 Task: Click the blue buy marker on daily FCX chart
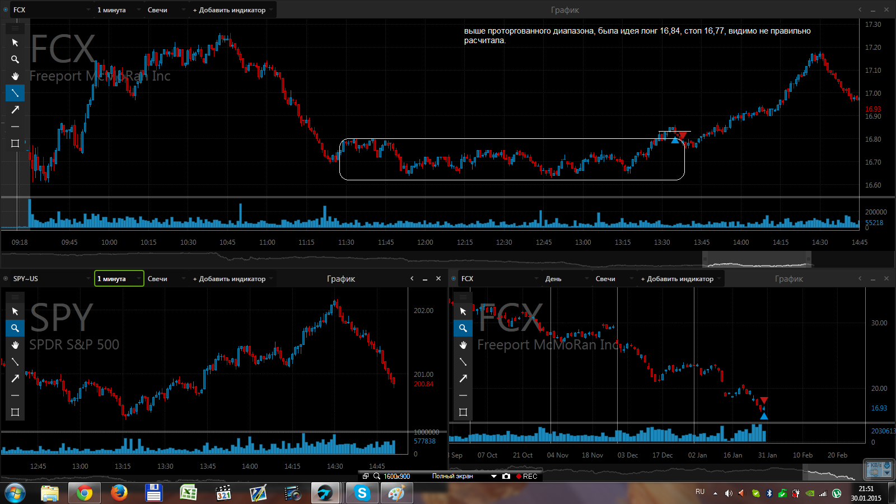tap(764, 416)
